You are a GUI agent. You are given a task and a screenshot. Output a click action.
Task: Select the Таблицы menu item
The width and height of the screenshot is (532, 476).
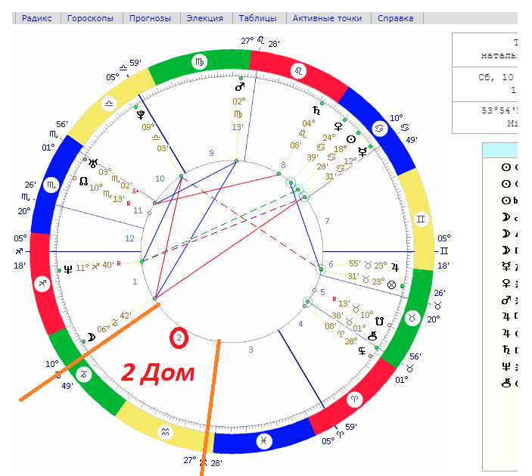257,18
